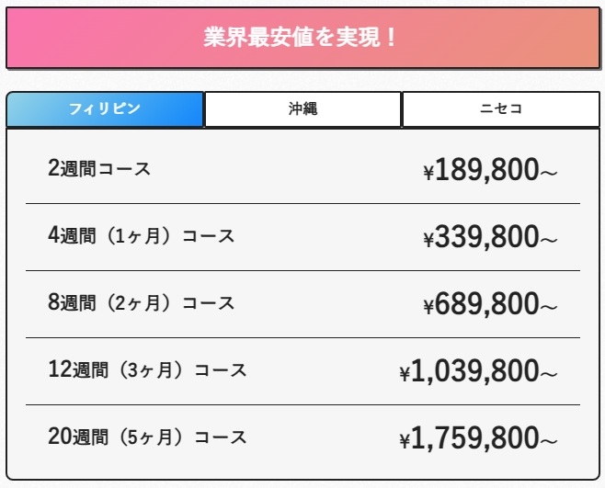Click the yen symbol before 189,800
The width and height of the screenshot is (605, 488).
point(428,173)
